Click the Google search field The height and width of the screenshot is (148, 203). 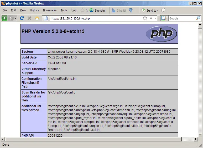click(x=182, y=18)
